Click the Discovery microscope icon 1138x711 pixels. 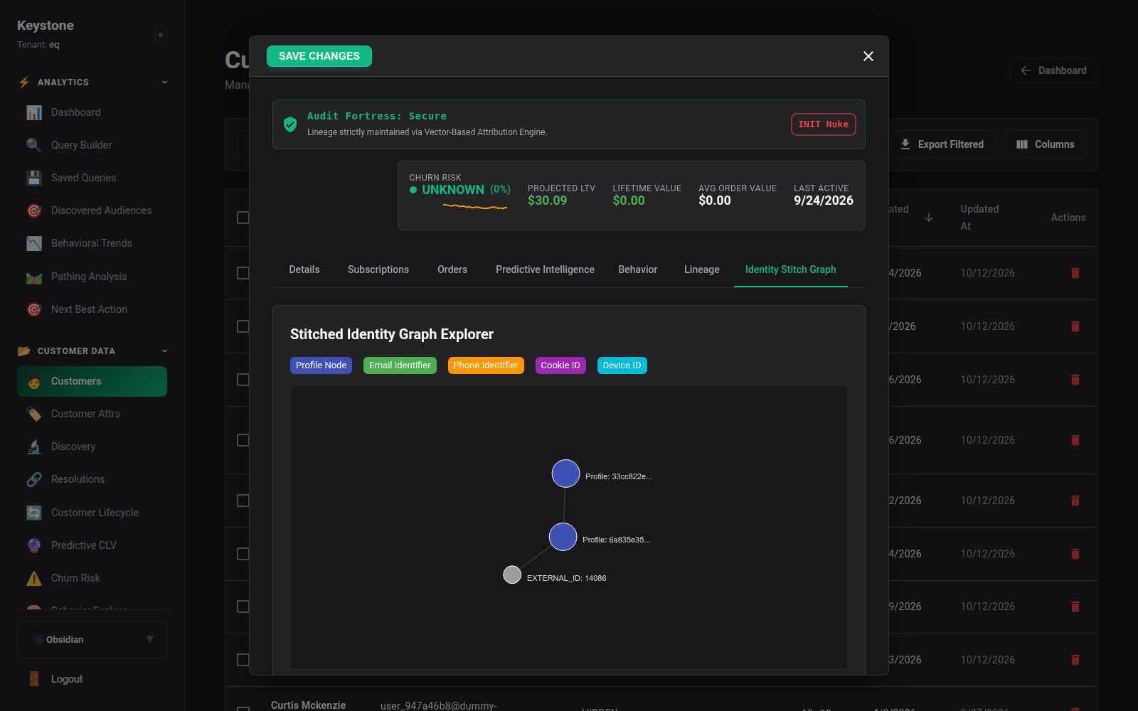[x=34, y=447]
